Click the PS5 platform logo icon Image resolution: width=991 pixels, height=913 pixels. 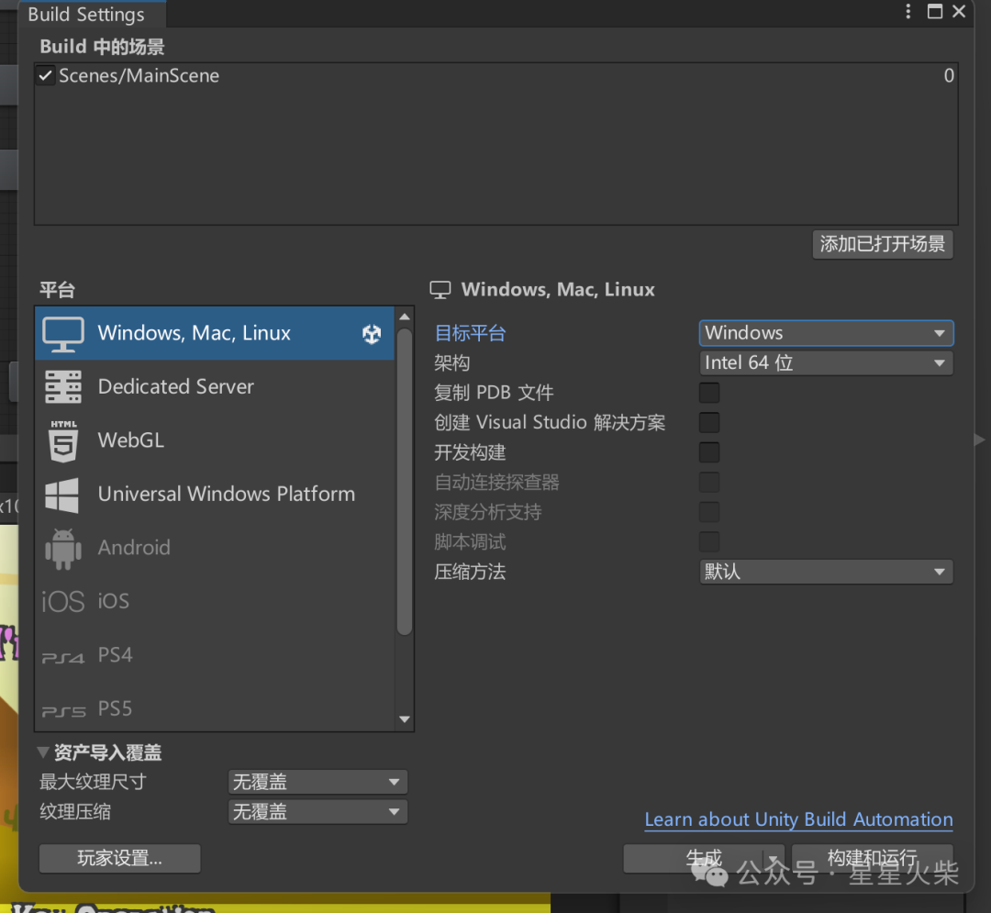point(63,711)
